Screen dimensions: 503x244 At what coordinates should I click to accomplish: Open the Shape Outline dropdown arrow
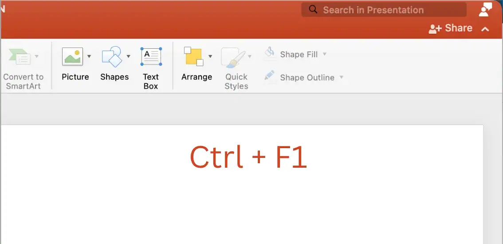pos(342,77)
